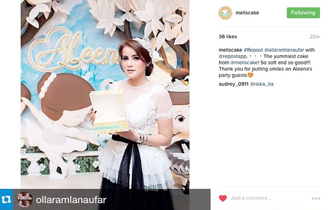Click the 20w timestamp
This screenshot has height=210, width=328.
[x=314, y=37]
